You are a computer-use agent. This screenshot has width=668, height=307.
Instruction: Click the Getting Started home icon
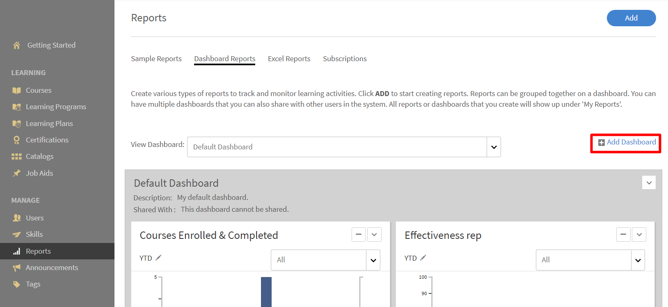tap(16, 45)
